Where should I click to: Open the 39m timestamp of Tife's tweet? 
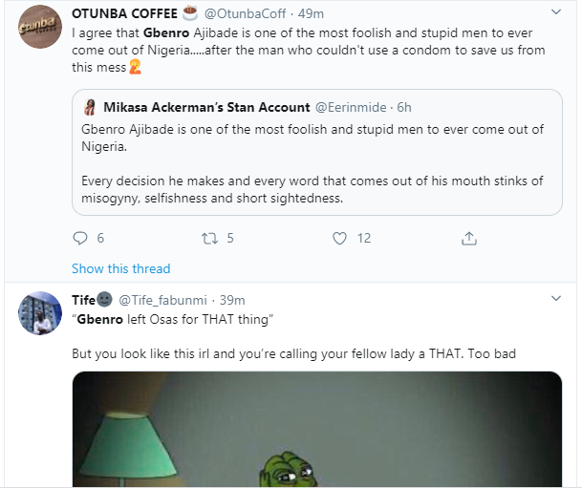pos(232,300)
